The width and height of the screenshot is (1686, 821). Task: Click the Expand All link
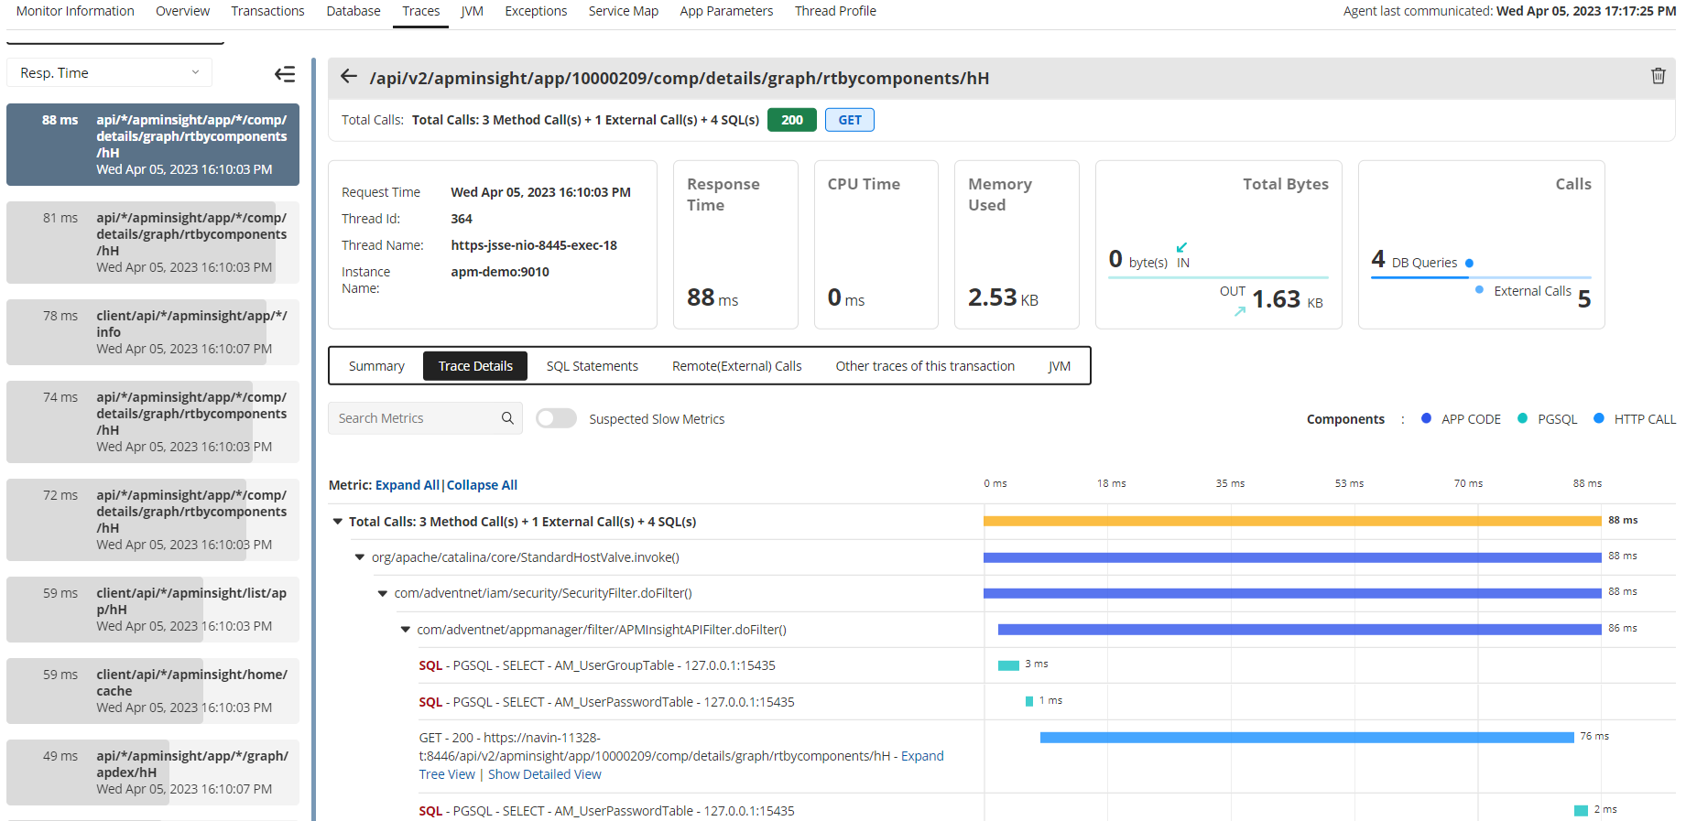point(407,485)
